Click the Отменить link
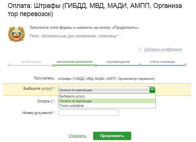Viewport: 196px width, 142px height. [x=77, y=136]
